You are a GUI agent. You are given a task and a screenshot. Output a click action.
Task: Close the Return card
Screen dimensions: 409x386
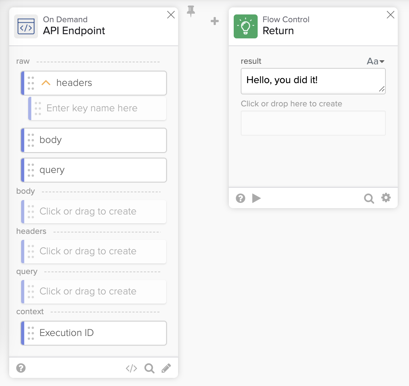[390, 15]
